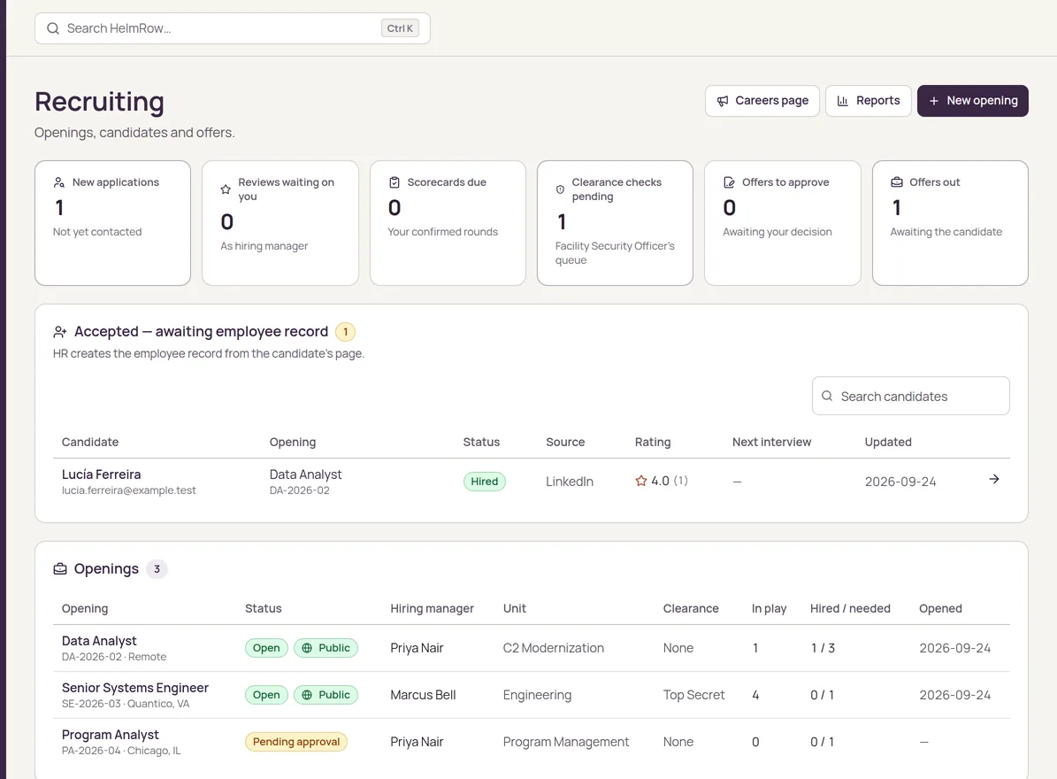Click the Hired status badge
This screenshot has height=779, width=1057.
[x=484, y=482]
